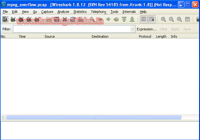The image size is (200, 140).
Task: Sort by the Info column header
Action: point(185,36)
